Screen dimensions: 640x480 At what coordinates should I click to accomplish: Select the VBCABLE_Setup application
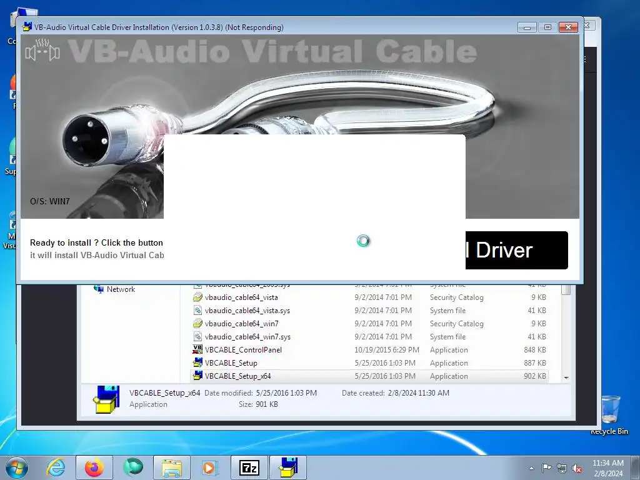pyautogui.click(x=231, y=363)
